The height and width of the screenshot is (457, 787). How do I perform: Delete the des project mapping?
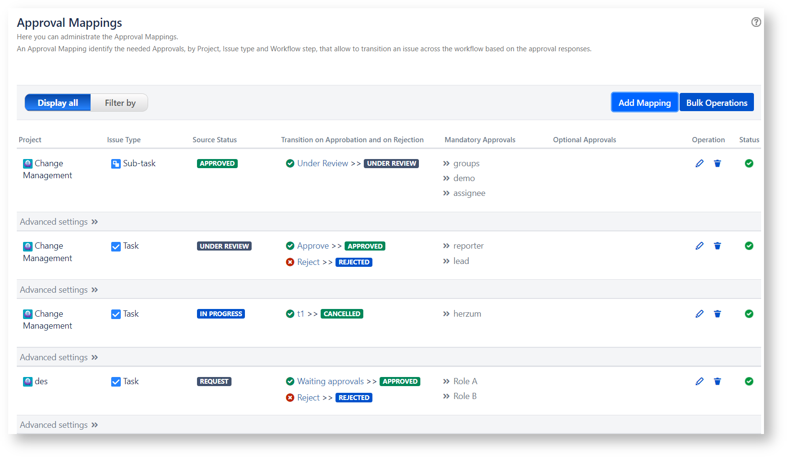point(717,381)
